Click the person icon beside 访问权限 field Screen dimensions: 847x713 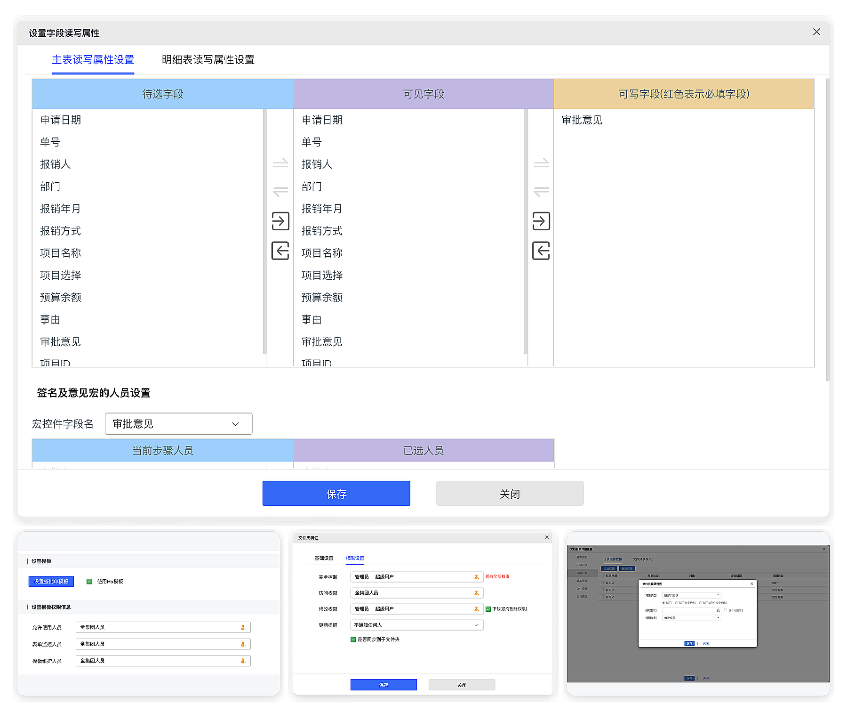point(477,593)
